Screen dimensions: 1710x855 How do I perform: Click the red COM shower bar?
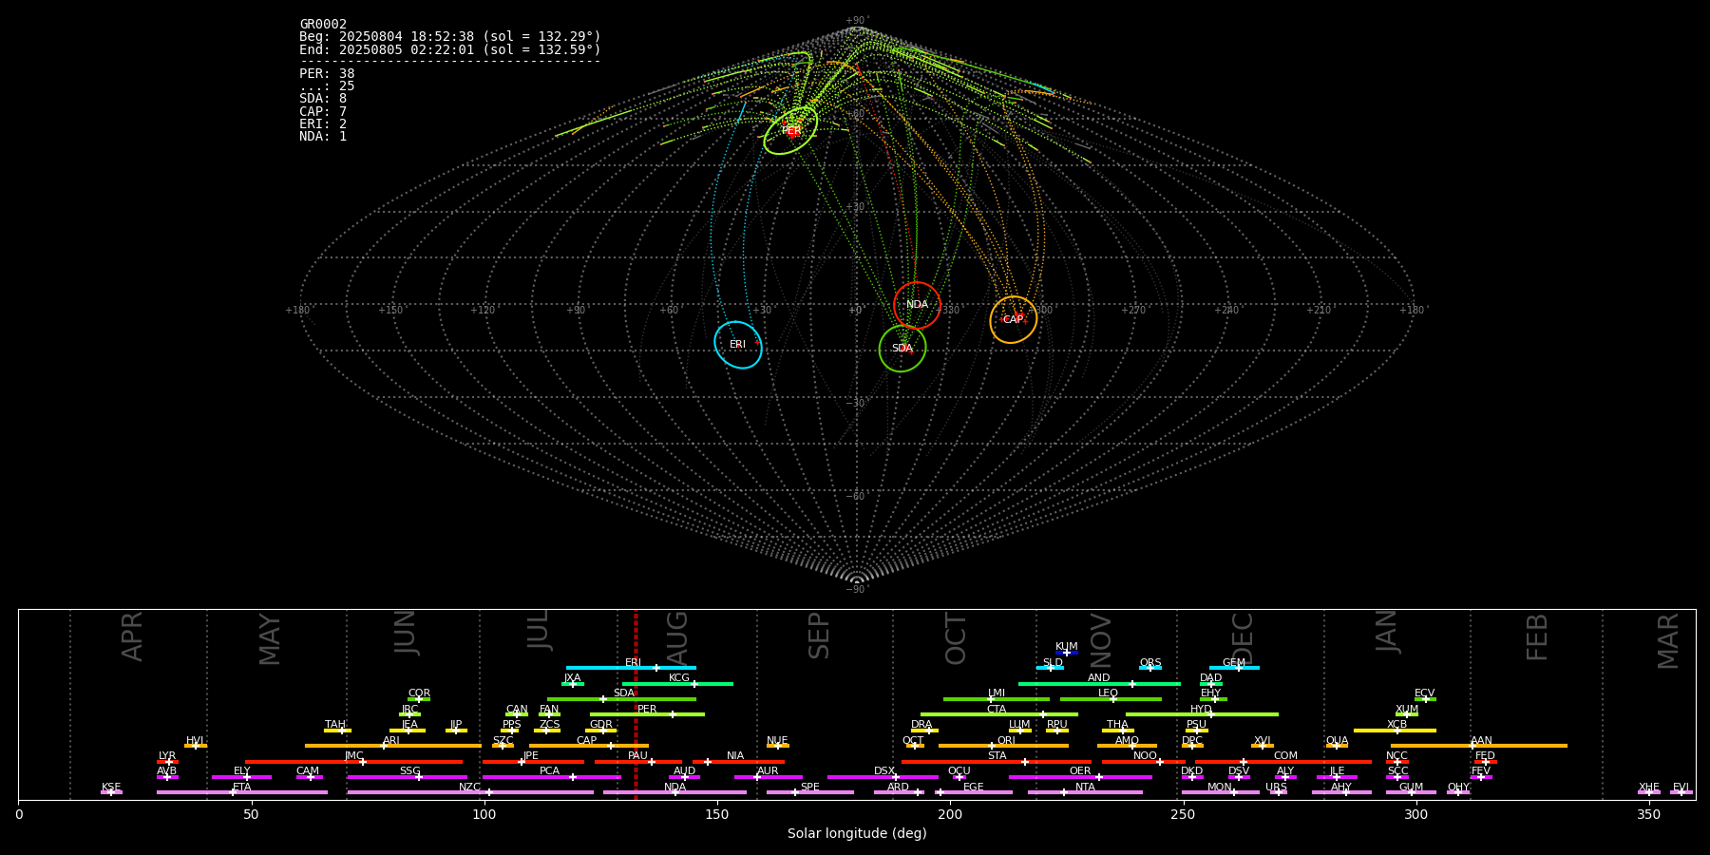[1283, 761]
